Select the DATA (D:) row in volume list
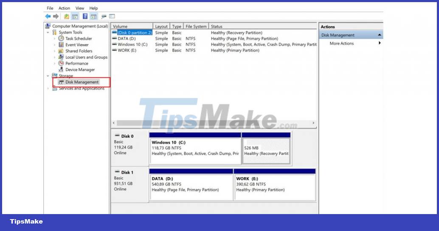 click(x=214, y=38)
